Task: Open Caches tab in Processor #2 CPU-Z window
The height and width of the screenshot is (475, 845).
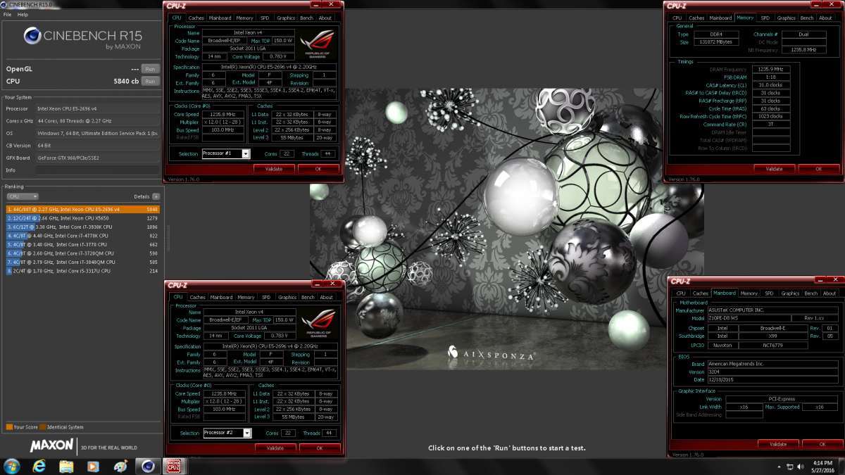Action: [197, 297]
